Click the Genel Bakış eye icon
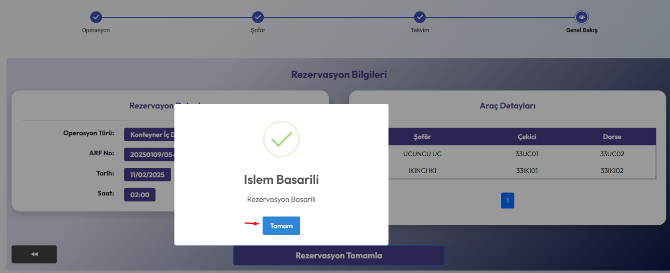 click(x=582, y=17)
